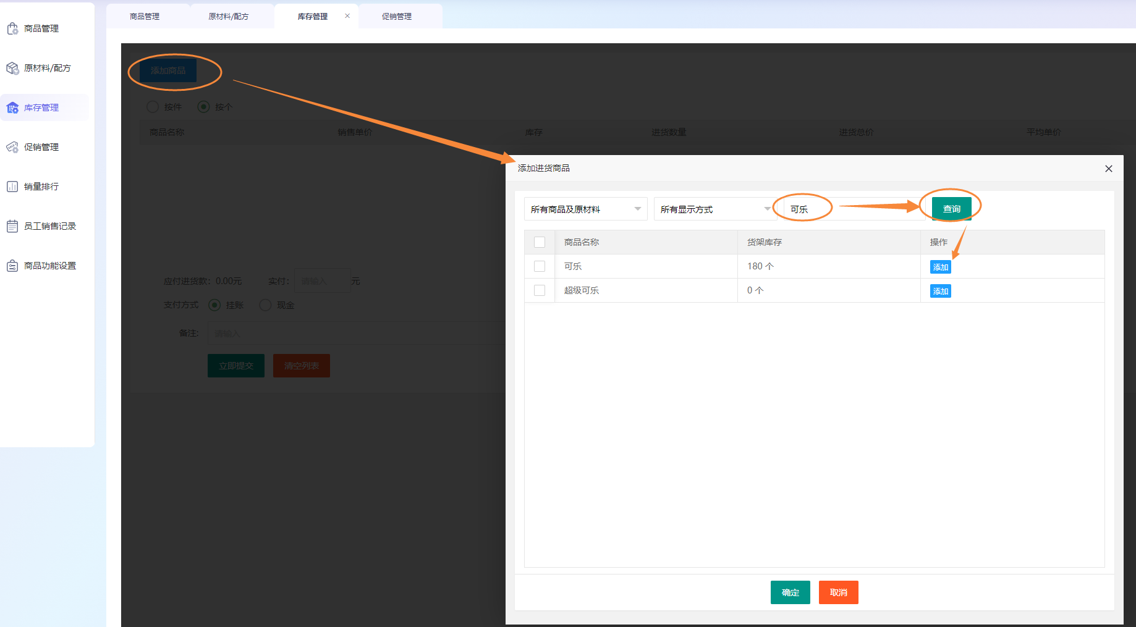Image resolution: width=1136 pixels, height=627 pixels.
Task: Tick the select-all checkbox in table header
Action: click(540, 242)
